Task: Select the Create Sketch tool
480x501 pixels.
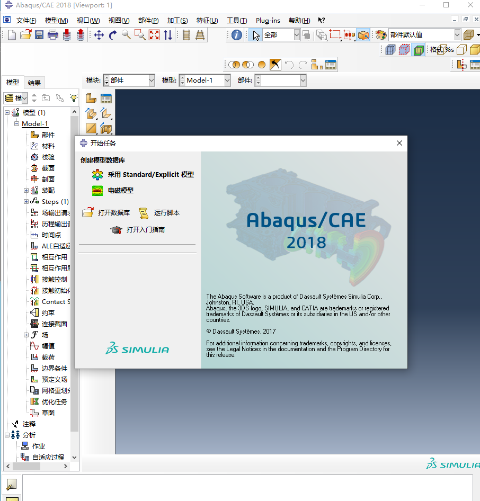Action: click(x=90, y=128)
